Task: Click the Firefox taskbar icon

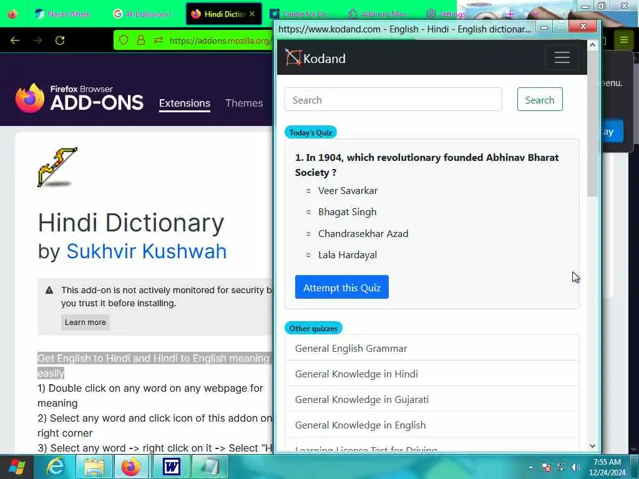Action: pos(131,467)
